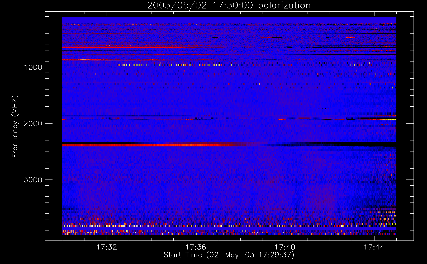Select the "Frequency (MHZ)" y-axis label

click(x=15, y=127)
